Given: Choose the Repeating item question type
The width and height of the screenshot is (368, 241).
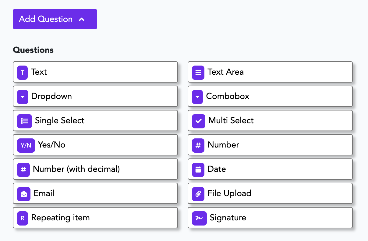Looking at the screenshot, I should (95, 218).
